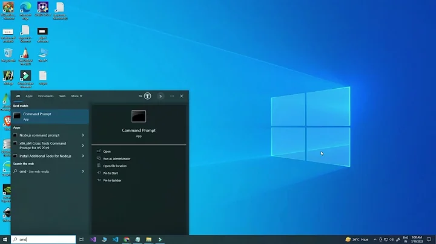Screen dimensions: 436x244
Task: Choose Run as administrator
Action: pyautogui.click(x=116, y=159)
